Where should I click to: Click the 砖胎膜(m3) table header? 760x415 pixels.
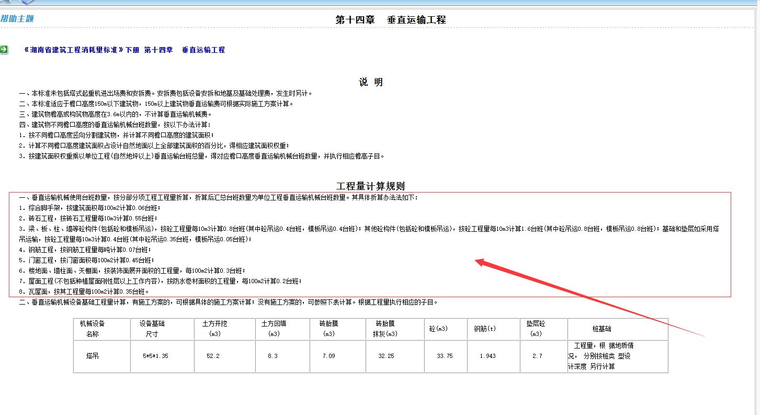click(x=337, y=329)
